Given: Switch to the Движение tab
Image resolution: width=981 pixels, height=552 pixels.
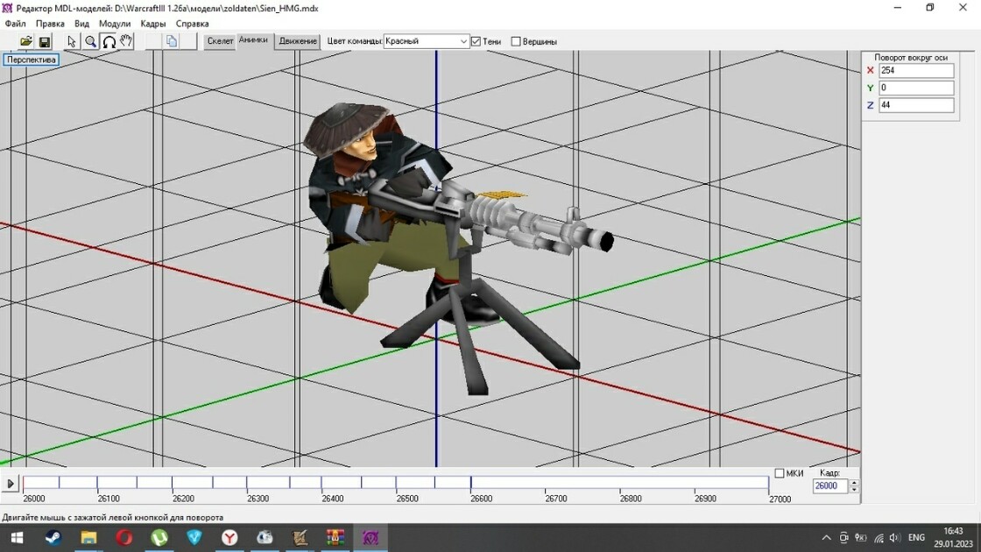Looking at the screenshot, I should pos(298,41).
